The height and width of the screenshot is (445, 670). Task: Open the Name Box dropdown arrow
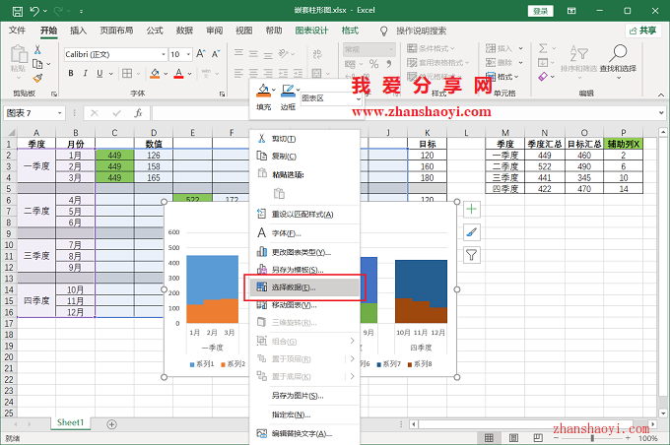60,113
